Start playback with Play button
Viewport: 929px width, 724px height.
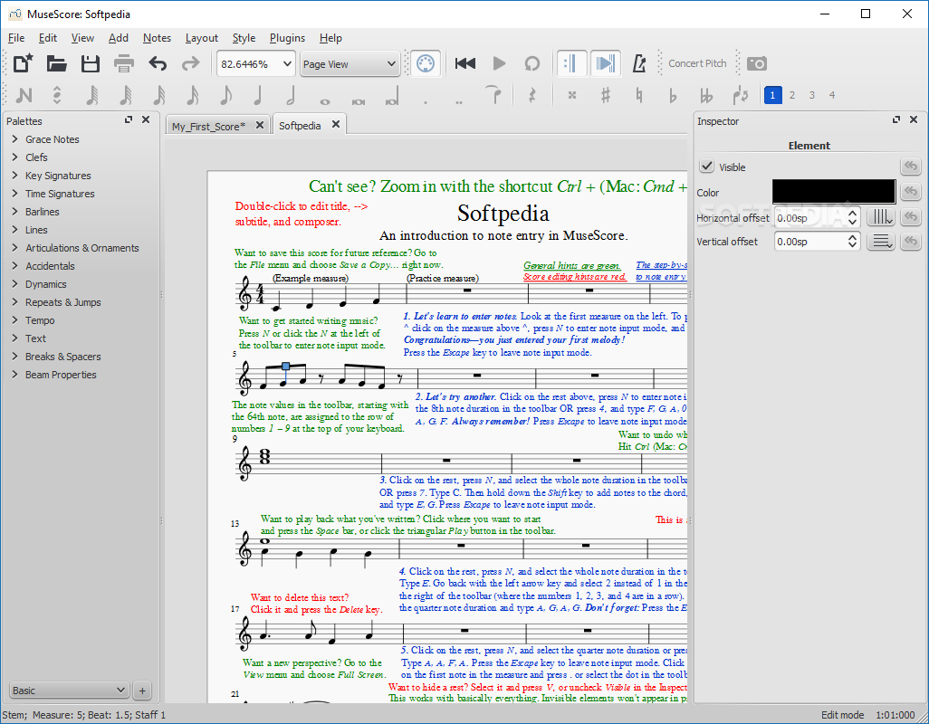tap(499, 63)
